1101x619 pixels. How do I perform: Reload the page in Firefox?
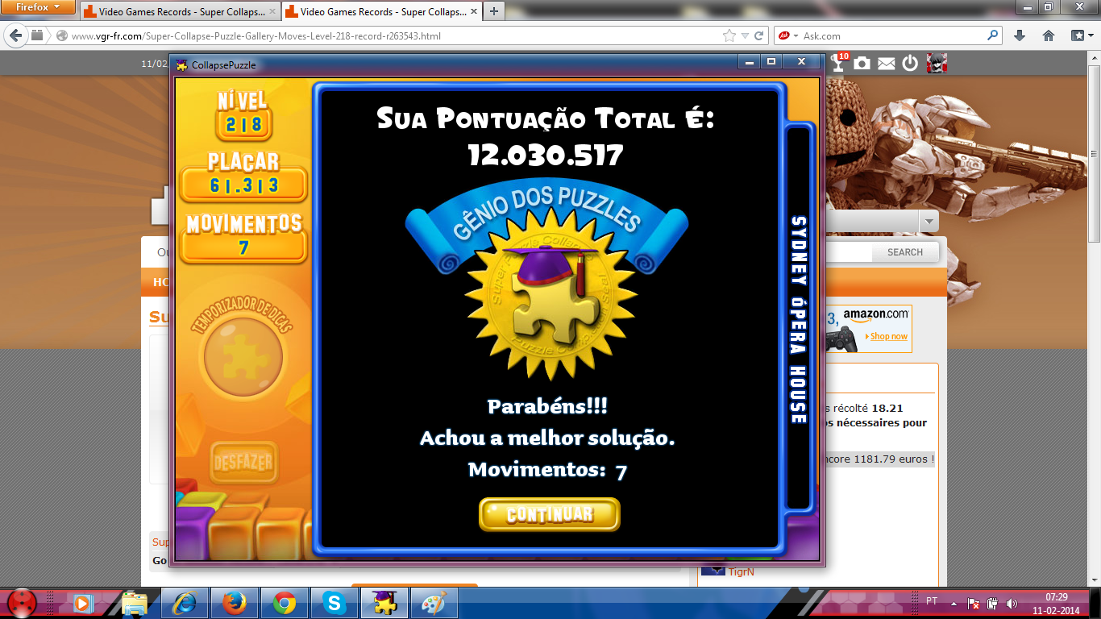coord(759,35)
